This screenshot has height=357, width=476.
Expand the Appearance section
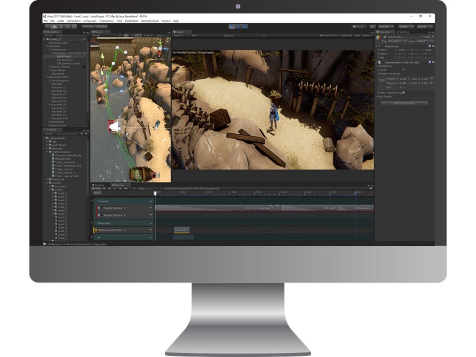point(377,66)
